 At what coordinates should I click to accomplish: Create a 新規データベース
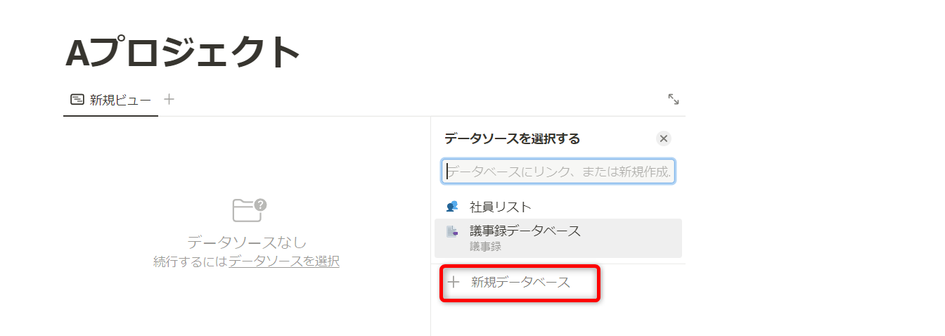[520, 283]
